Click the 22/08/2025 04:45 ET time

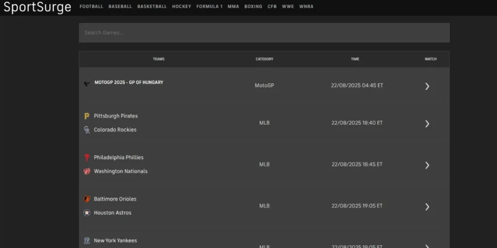[x=357, y=85]
